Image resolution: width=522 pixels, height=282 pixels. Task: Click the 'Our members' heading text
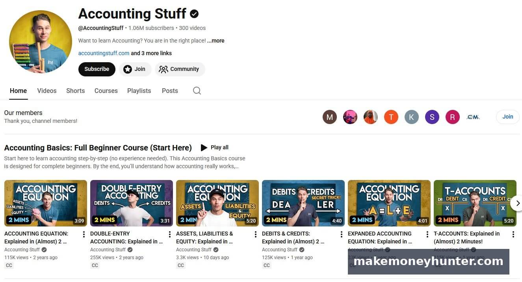(x=23, y=113)
